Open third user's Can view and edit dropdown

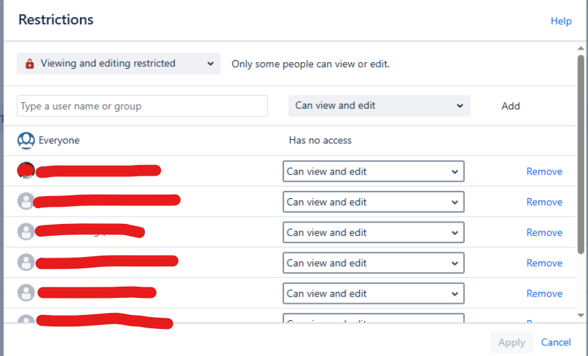(373, 232)
